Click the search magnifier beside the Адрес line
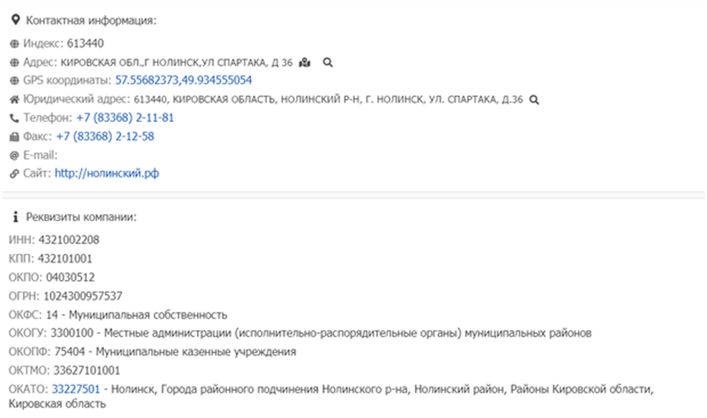 click(x=328, y=62)
